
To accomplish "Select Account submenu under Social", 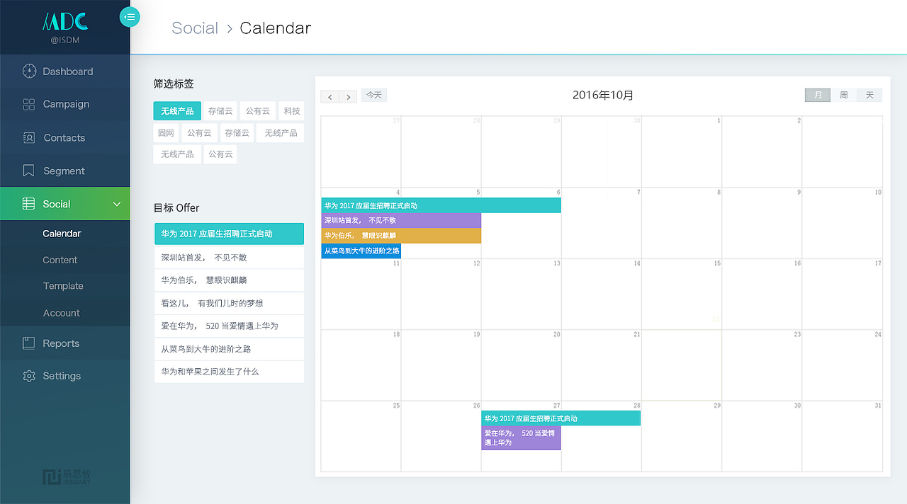I will (x=61, y=313).
